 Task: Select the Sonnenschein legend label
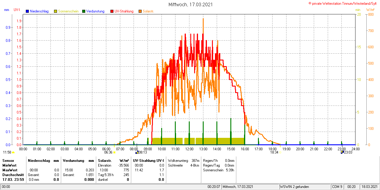coord(68,11)
